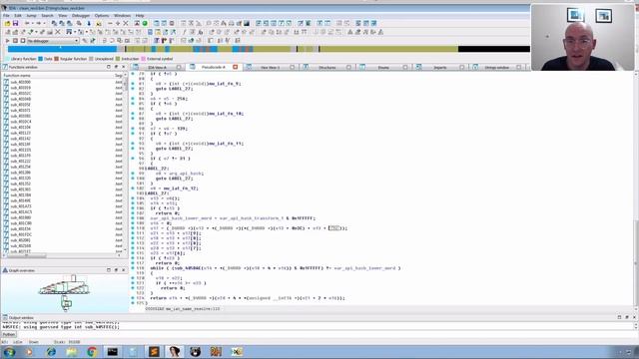The width and height of the screenshot is (639, 359).
Task: Click the Open file folder toolbar icon
Action: [x=7, y=24]
